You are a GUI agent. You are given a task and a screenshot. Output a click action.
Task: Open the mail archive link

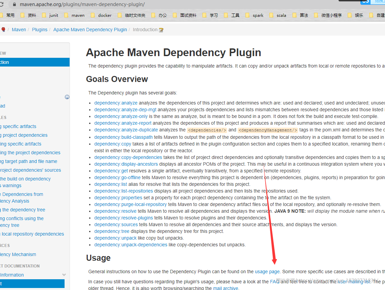pos(225,288)
